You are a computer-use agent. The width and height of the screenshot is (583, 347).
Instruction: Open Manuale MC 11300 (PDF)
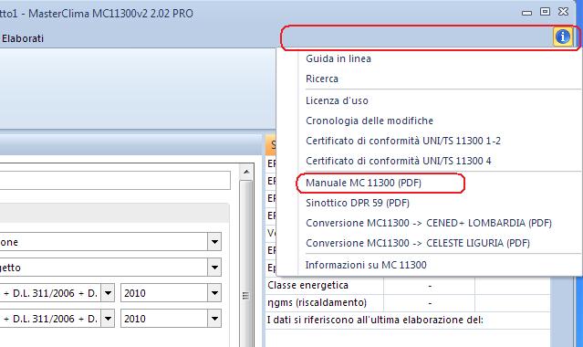(x=364, y=183)
